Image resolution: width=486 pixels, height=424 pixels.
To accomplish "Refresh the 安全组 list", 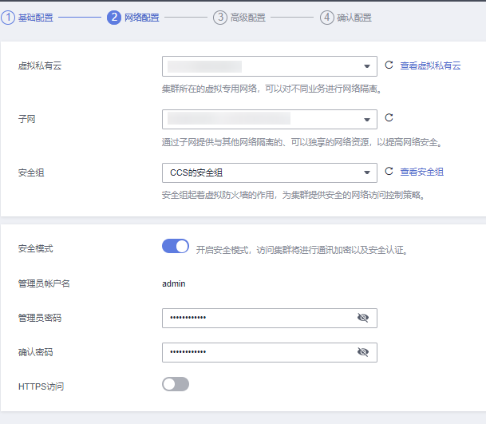I will click(x=389, y=171).
